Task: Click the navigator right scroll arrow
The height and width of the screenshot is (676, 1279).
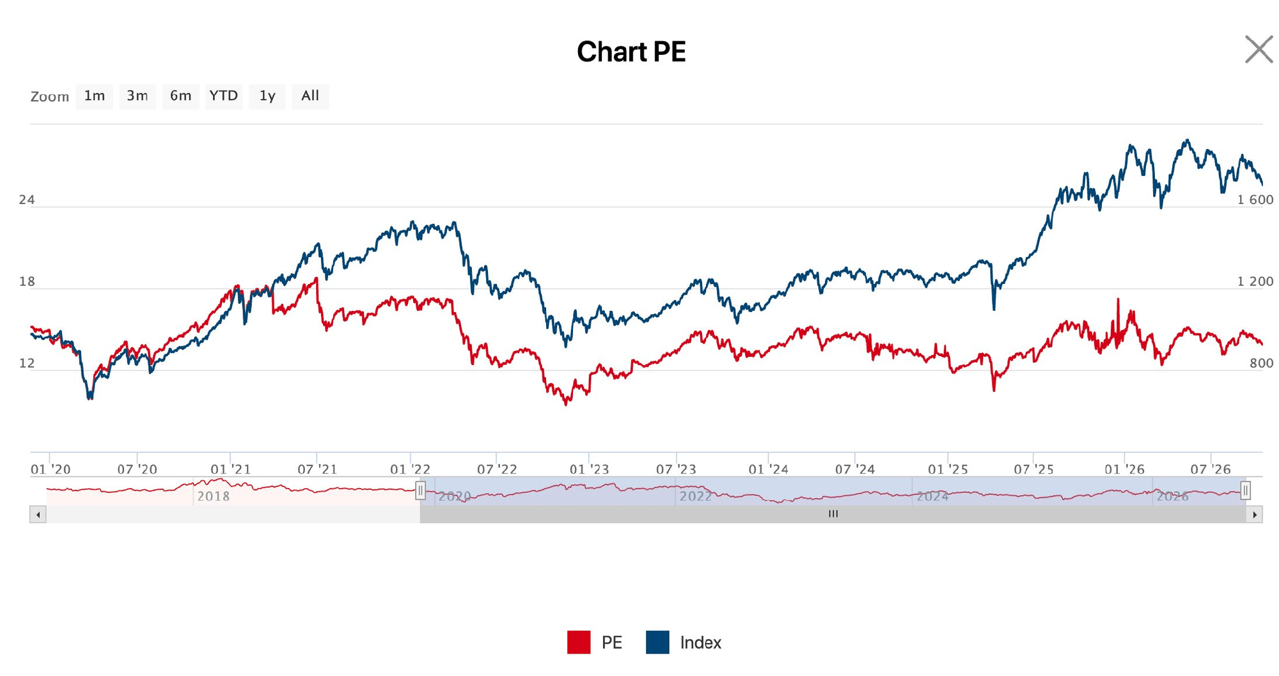Action: click(x=1254, y=514)
